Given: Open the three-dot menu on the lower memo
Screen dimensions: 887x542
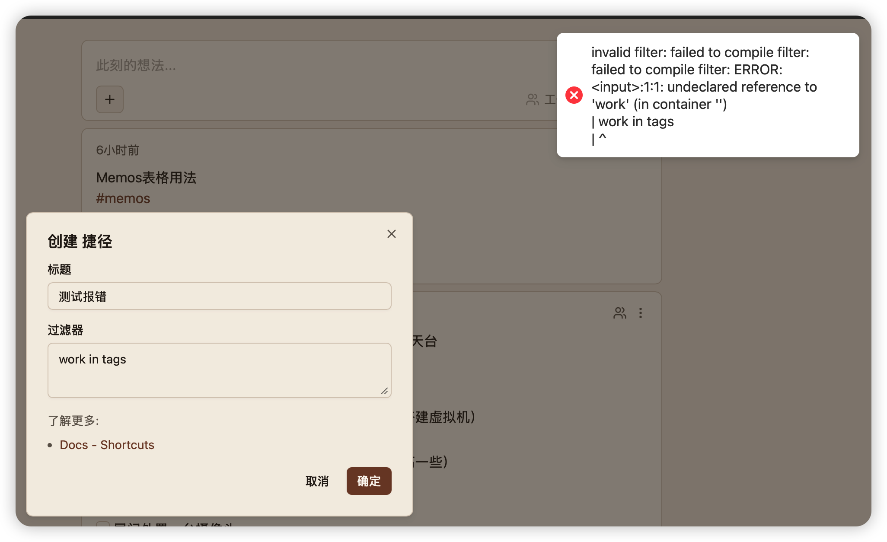Looking at the screenshot, I should [x=641, y=313].
